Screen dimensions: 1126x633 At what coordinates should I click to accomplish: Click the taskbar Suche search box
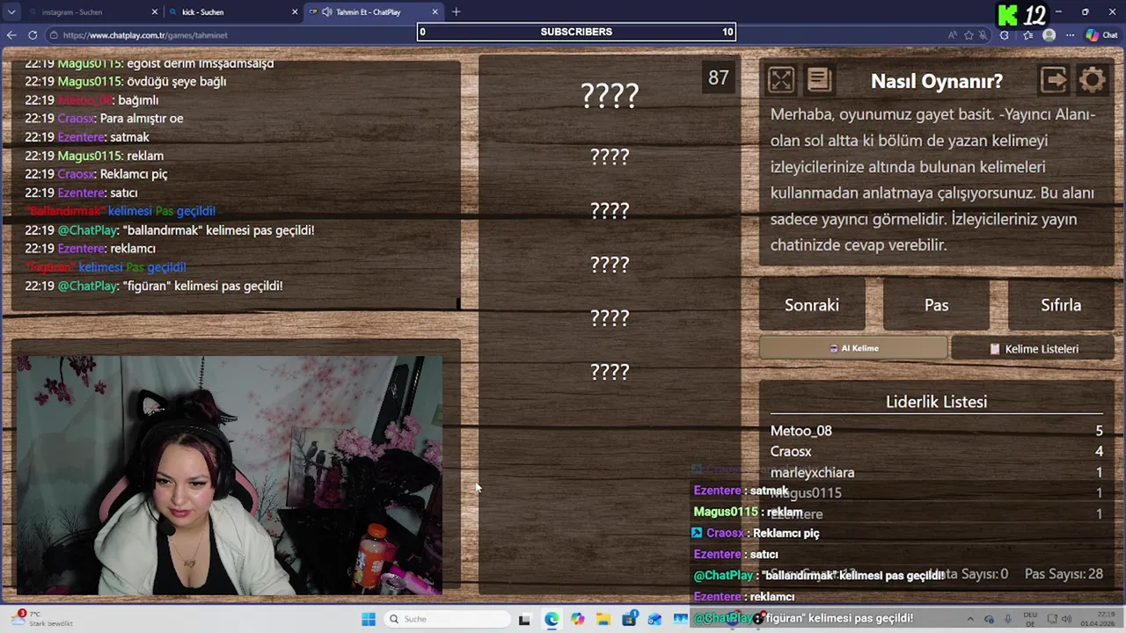click(x=446, y=619)
